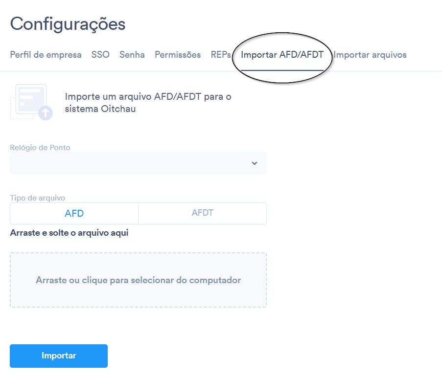Switch to the SSO tab
Viewport: 442px width, 379px height.
pos(100,55)
